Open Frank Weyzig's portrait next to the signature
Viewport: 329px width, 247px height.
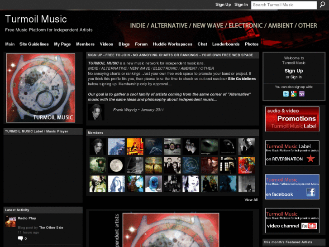[x=96, y=112]
